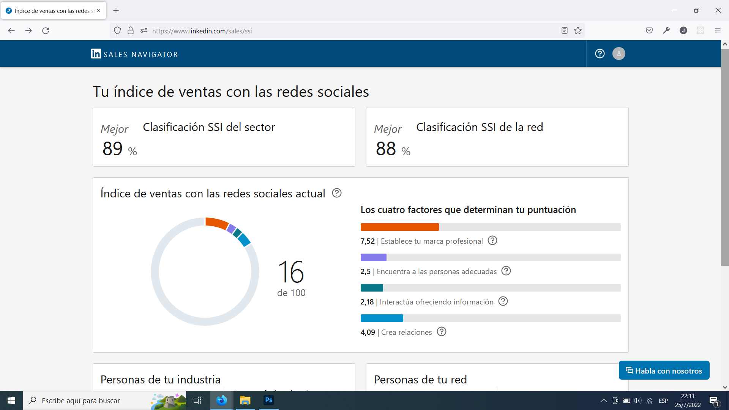The image size is (729, 410).
Task: Click the grey extension icon in toolbar
Action: [701, 31]
